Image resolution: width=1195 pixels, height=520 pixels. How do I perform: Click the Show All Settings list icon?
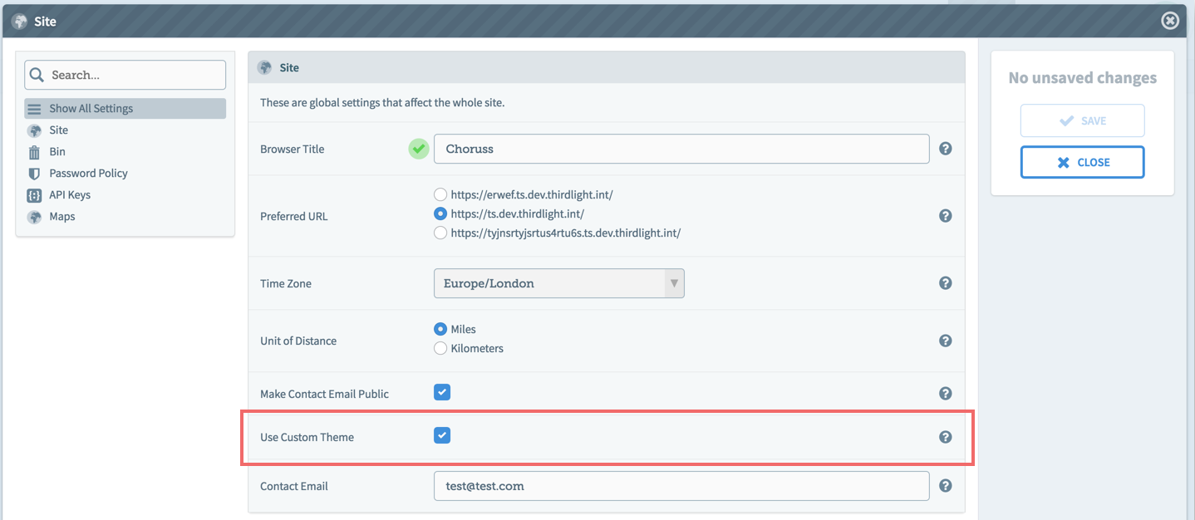point(34,109)
